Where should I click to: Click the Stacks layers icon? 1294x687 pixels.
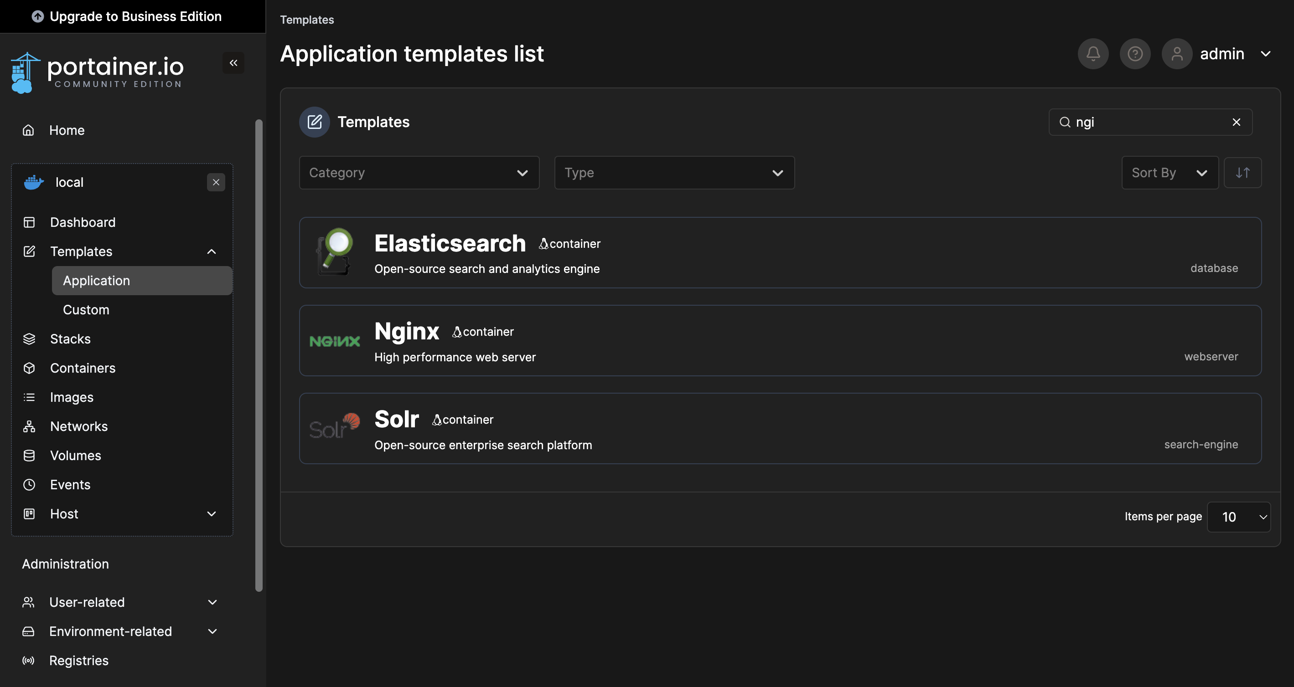click(29, 339)
